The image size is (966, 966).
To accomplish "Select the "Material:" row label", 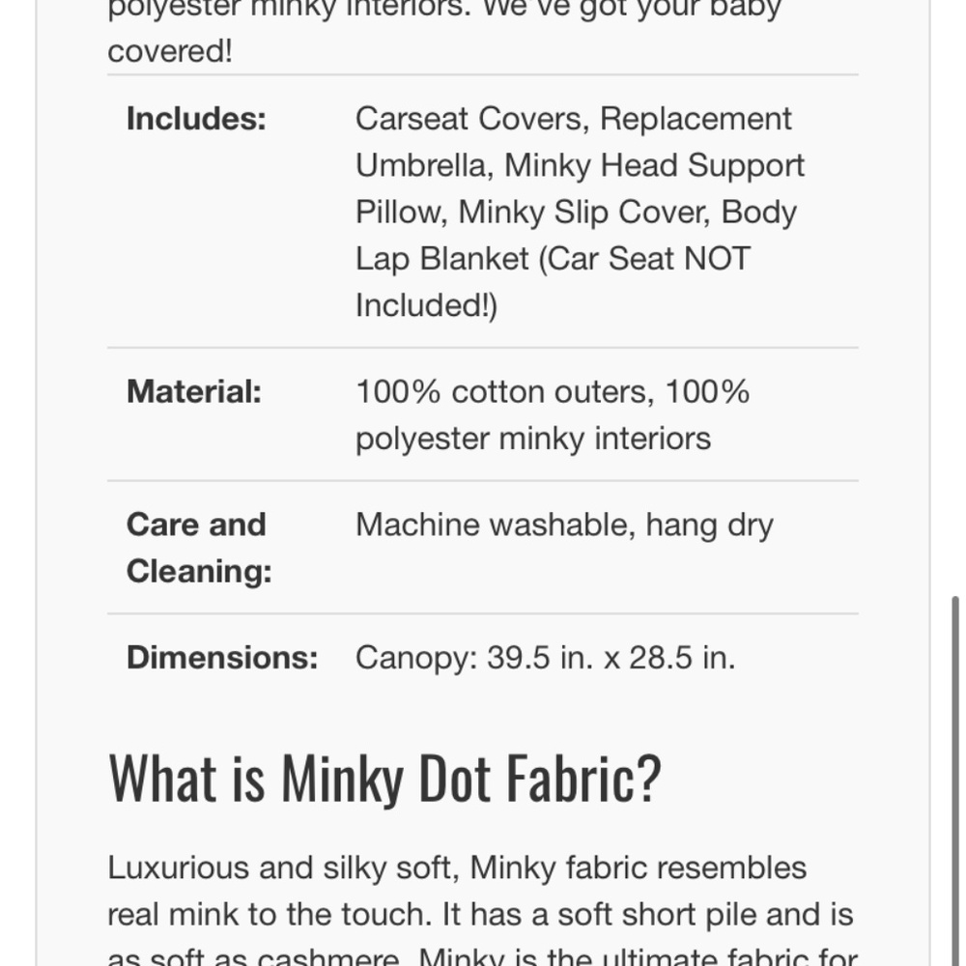I will [x=194, y=392].
